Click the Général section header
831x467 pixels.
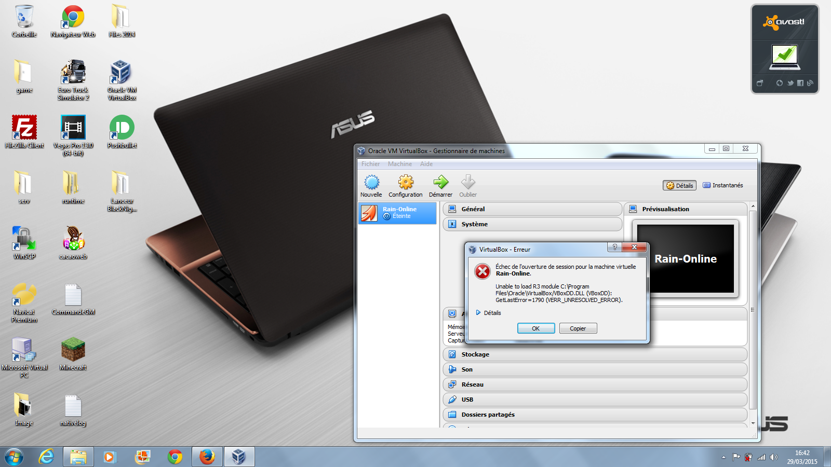point(532,209)
